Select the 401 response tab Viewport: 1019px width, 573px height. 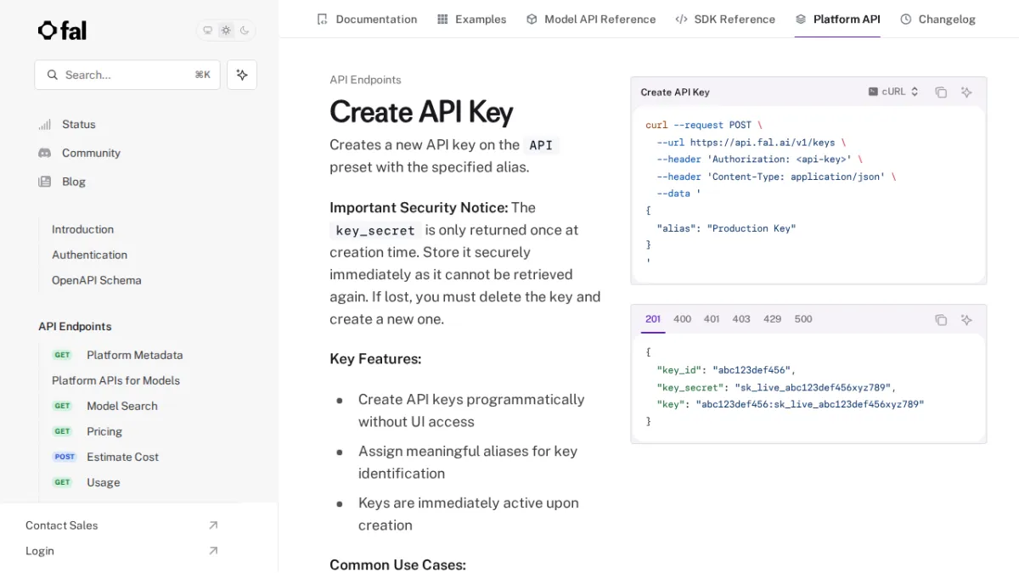pos(712,319)
